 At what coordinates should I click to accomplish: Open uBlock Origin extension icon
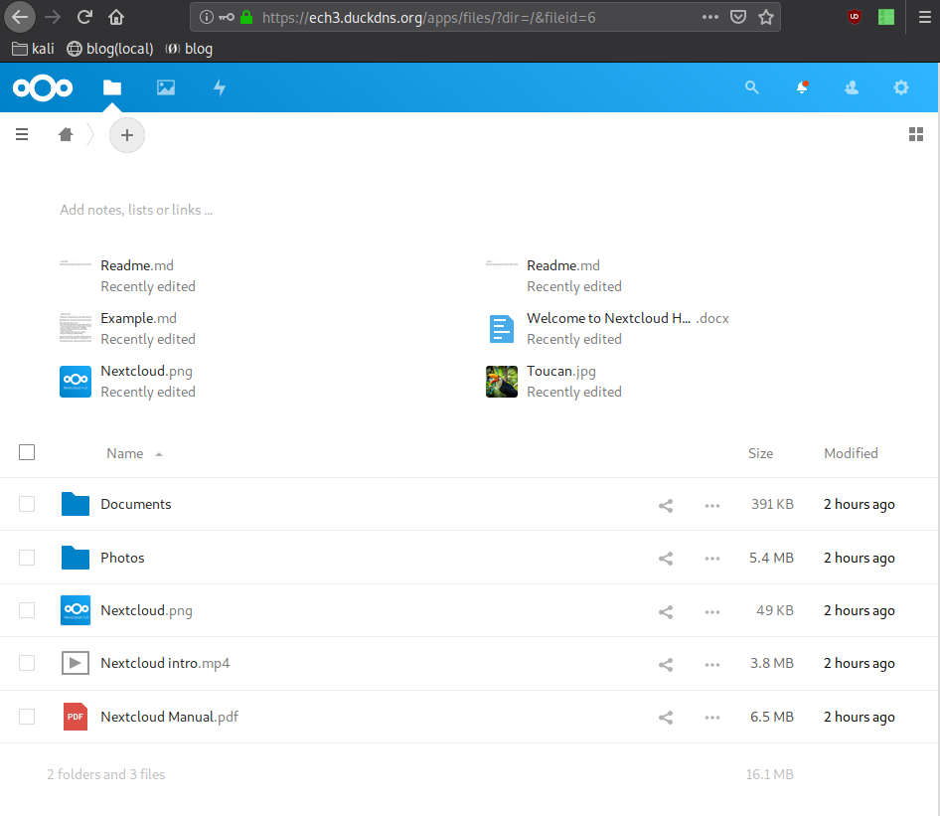(x=855, y=17)
